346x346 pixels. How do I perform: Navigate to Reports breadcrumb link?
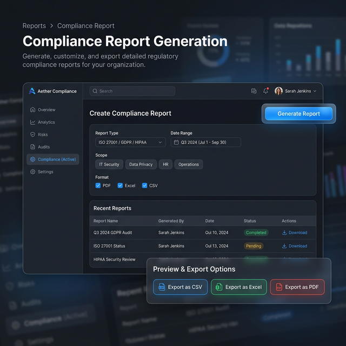coord(34,25)
